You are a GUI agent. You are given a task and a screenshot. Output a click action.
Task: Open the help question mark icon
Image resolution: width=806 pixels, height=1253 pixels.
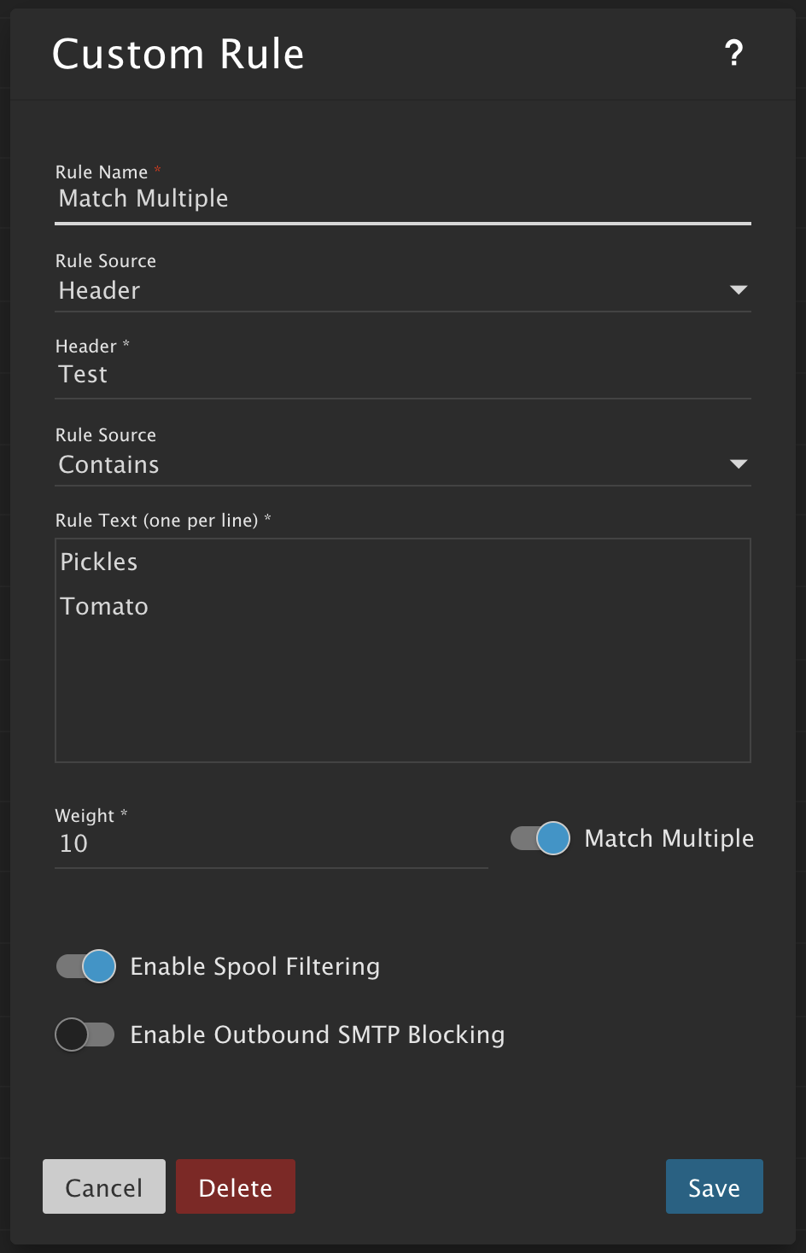pos(733,54)
